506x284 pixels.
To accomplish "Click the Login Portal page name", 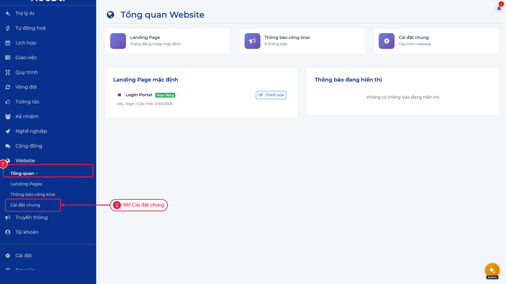I will 139,95.
